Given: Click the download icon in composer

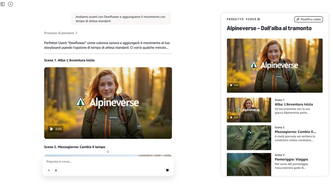Looking at the screenshot, I should pyautogui.click(x=56, y=170).
